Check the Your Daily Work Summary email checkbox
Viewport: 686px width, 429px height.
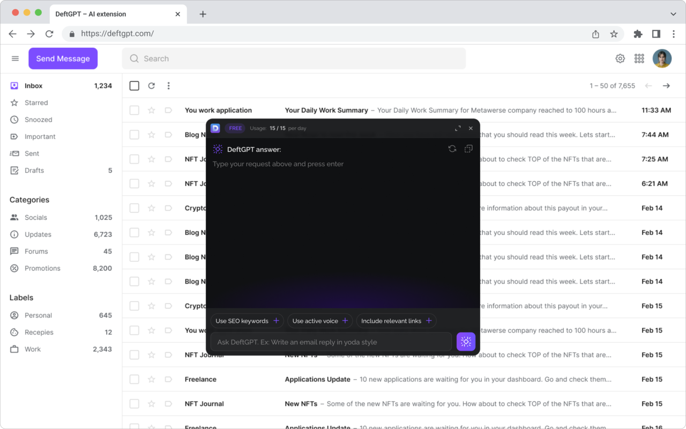click(x=135, y=110)
